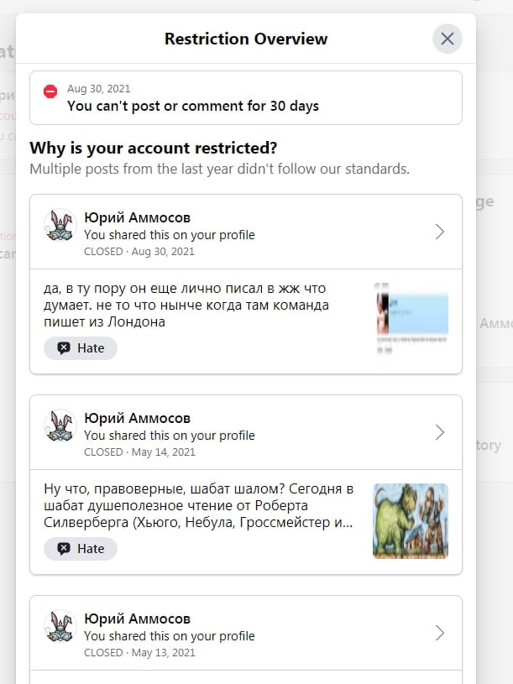
Task: Click 'Multiple posts from the last year' explanation text
Action: [x=220, y=169]
